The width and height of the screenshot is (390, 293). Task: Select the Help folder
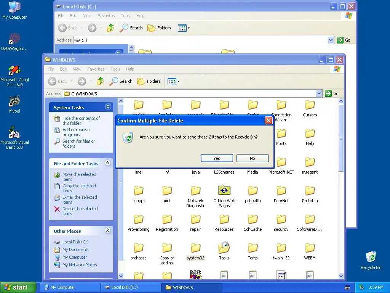[x=310, y=137]
